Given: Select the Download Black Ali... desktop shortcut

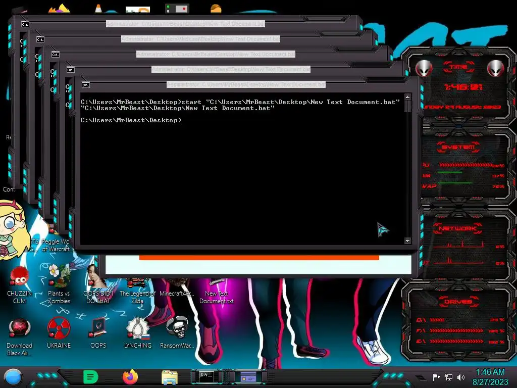Looking at the screenshot, I should coord(19,337).
